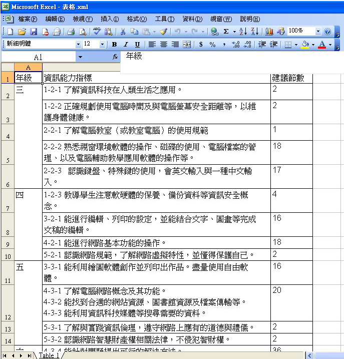
Task: Toggle Italic formatting
Action: tap(126, 44)
